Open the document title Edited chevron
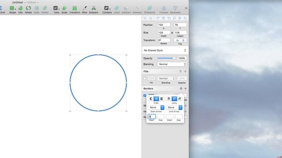282x158 pixels. pos(37,2)
